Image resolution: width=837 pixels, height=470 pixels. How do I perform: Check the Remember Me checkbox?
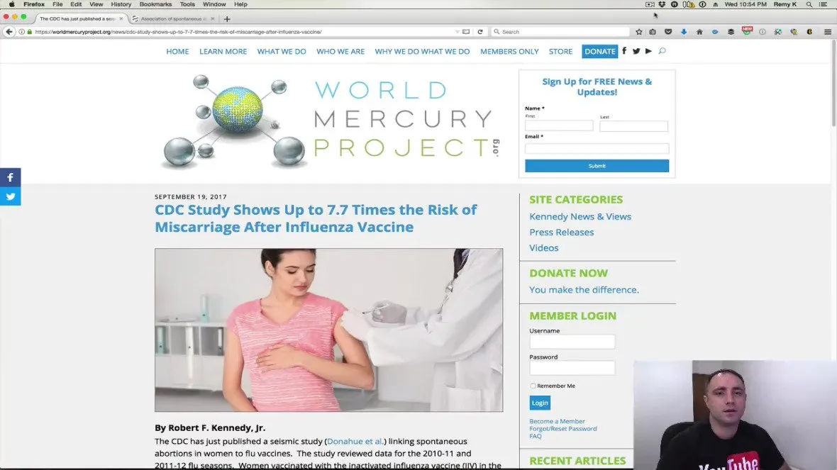coord(533,386)
